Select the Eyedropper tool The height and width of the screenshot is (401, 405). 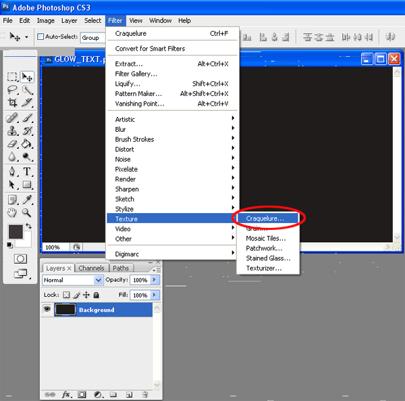[27, 199]
